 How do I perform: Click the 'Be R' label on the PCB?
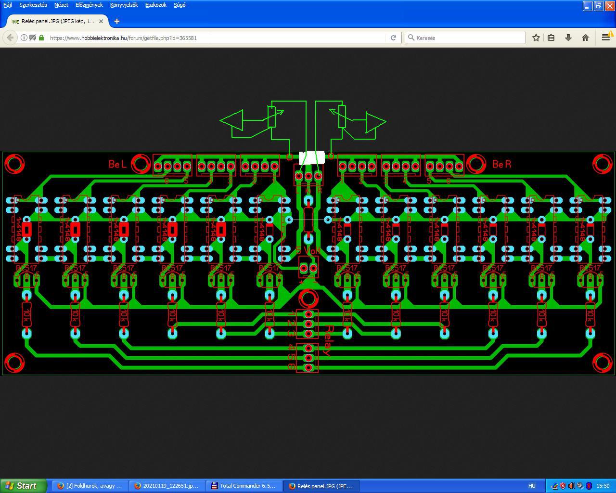[501, 164]
